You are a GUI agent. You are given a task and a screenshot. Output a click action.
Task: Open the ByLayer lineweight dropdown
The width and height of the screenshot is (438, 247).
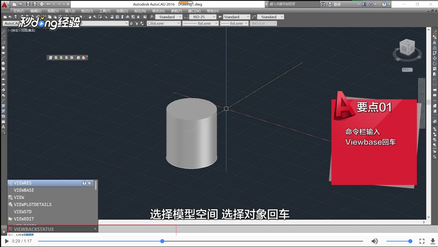pos(234,23)
